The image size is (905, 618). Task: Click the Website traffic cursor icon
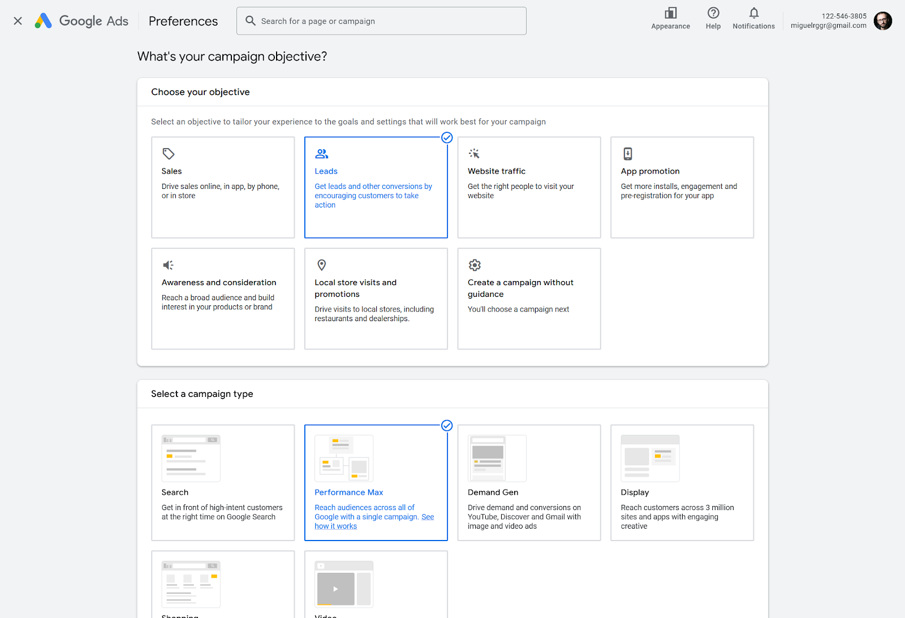click(474, 154)
